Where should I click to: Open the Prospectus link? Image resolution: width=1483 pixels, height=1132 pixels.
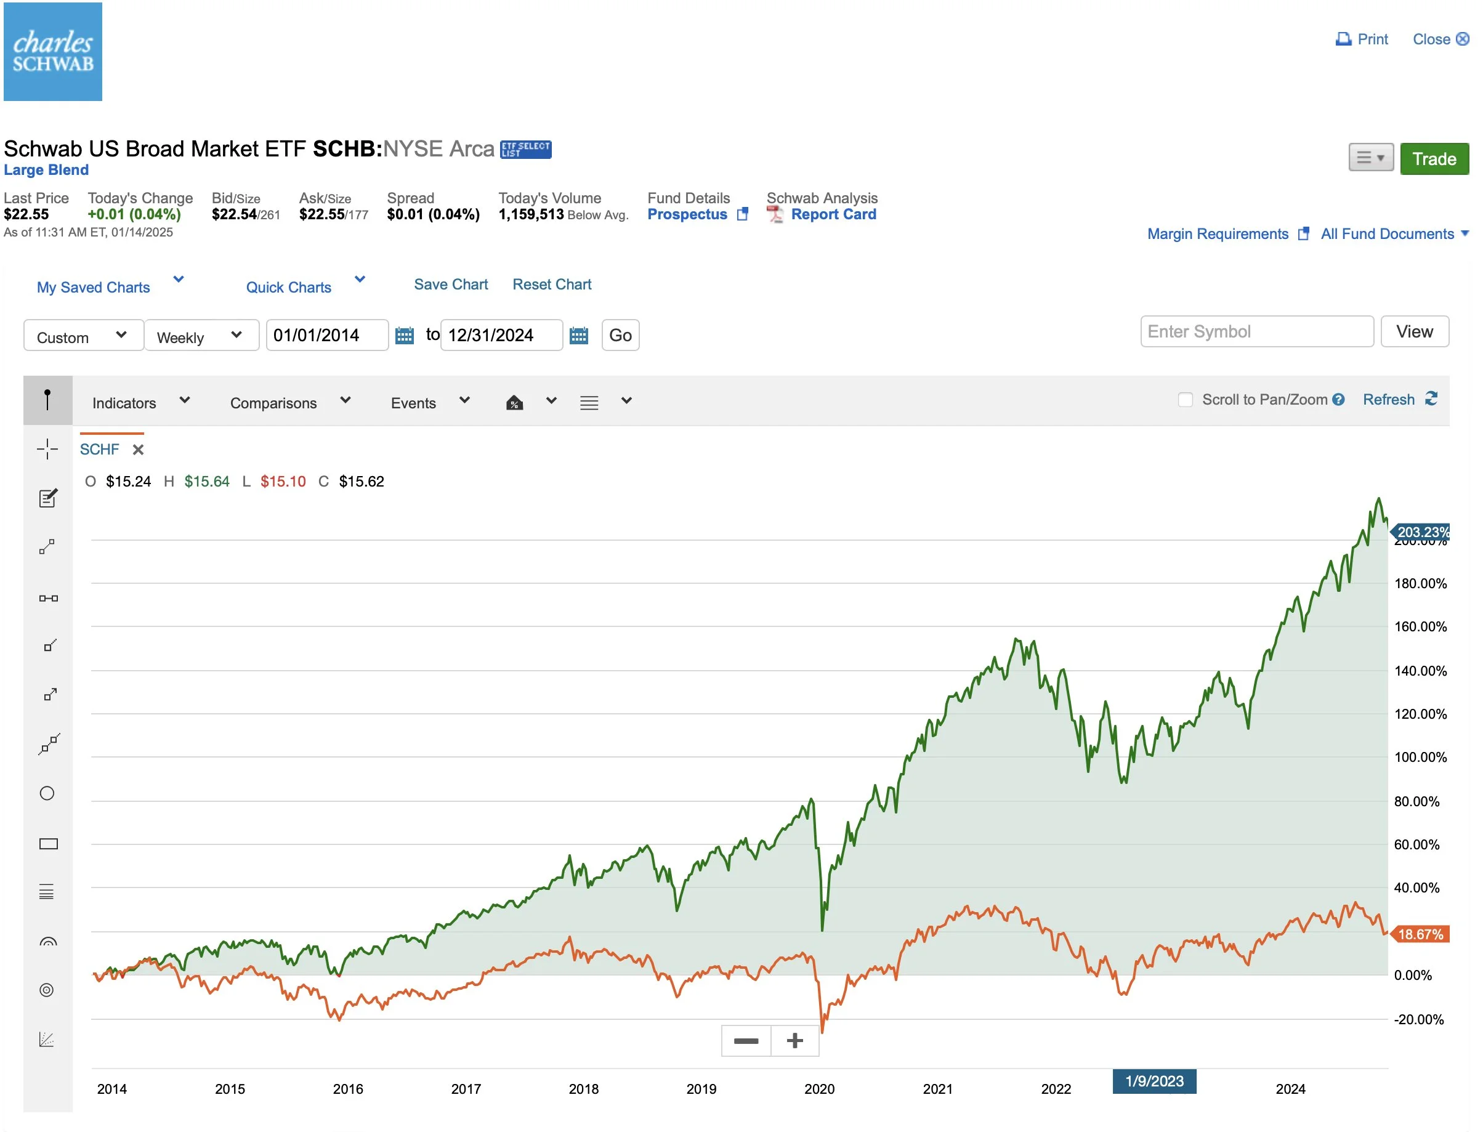pyautogui.click(x=687, y=214)
